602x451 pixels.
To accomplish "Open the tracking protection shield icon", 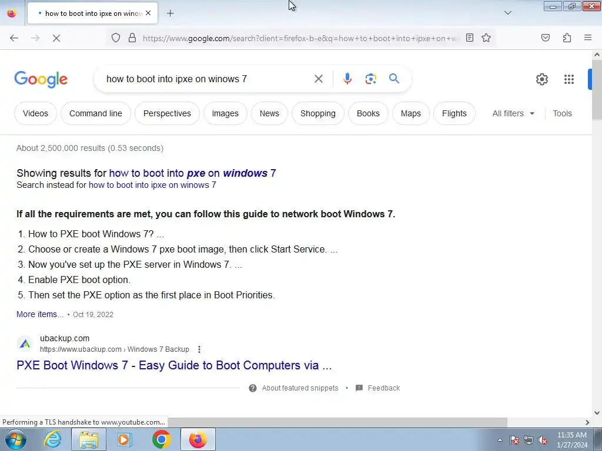I will [x=116, y=38].
